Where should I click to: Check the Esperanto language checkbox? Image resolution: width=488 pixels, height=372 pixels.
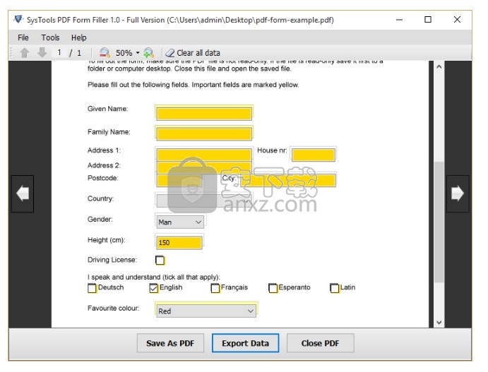273,288
